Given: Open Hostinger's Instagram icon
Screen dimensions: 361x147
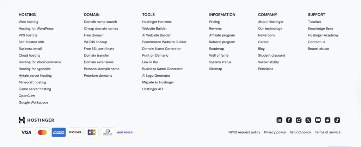Looking at the screenshot, I should tap(299, 120).
